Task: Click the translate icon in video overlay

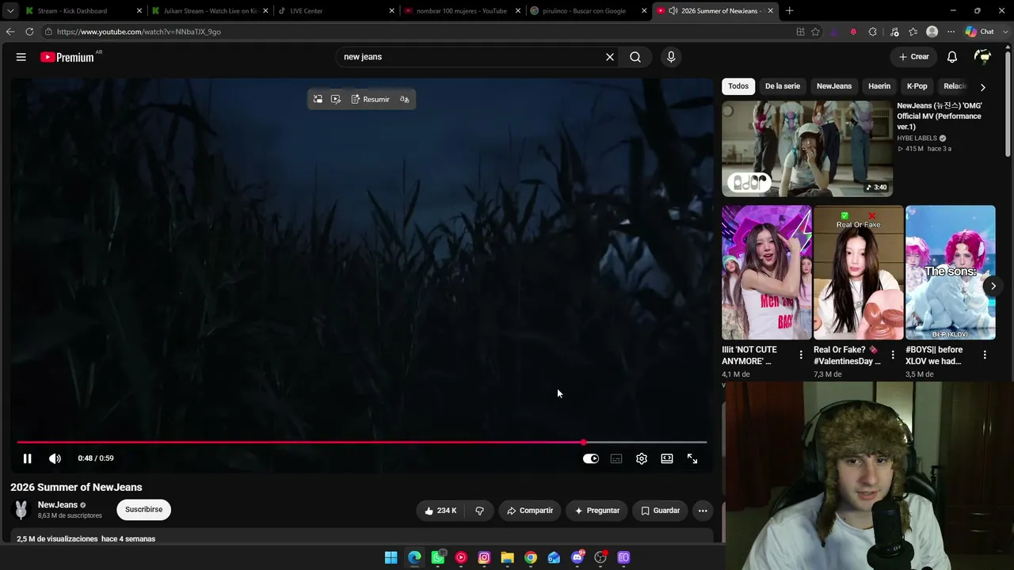Action: (x=405, y=99)
